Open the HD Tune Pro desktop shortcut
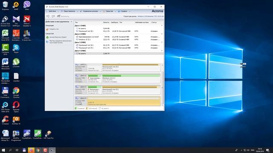273x153 pixels. click(49, 135)
